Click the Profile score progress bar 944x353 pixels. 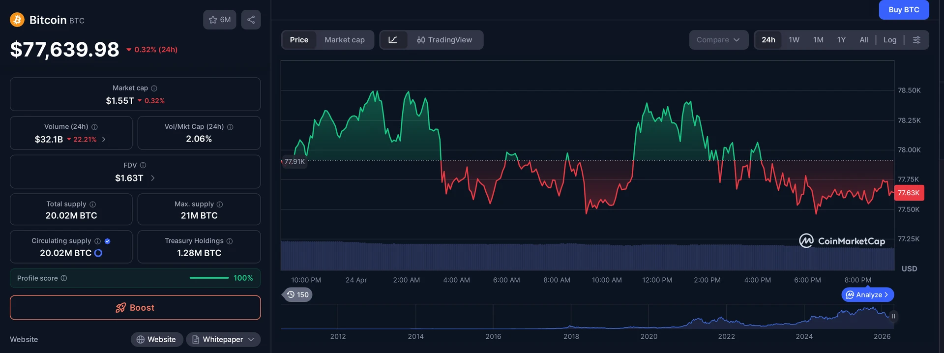click(209, 278)
